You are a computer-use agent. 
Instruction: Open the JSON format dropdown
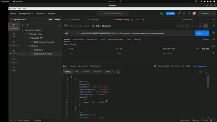point(109,72)
